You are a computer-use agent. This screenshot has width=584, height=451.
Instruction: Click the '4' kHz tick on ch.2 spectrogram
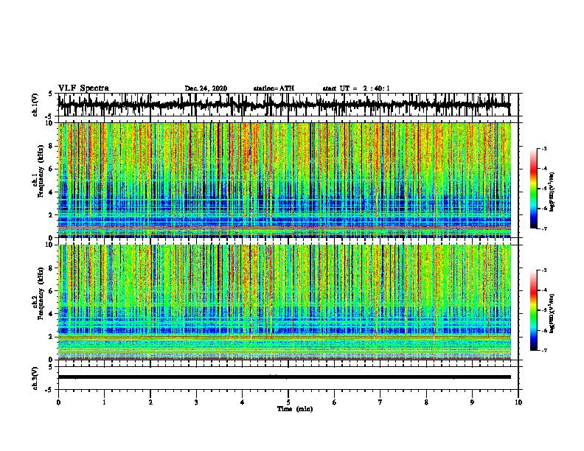52,314
